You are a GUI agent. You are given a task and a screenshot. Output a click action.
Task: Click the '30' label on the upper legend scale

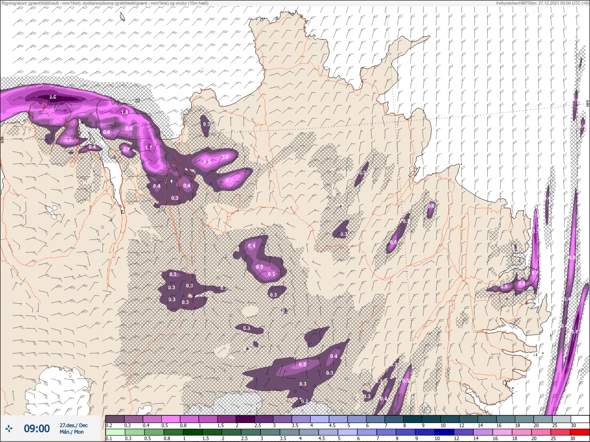573,425
